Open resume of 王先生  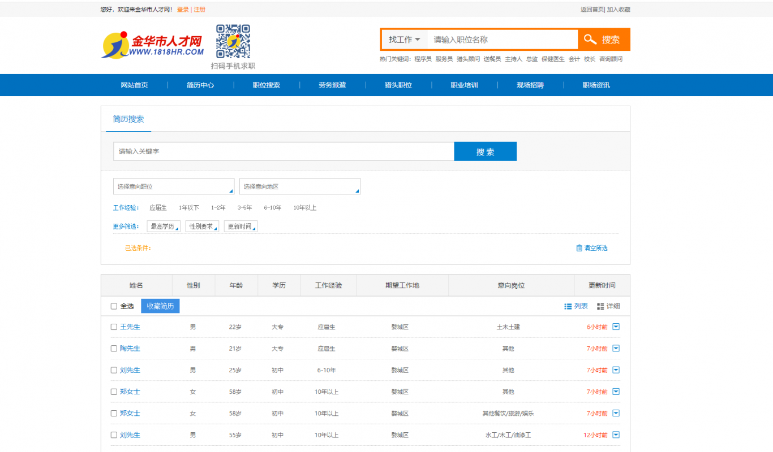pyautogui.click(x=130, y=327)
